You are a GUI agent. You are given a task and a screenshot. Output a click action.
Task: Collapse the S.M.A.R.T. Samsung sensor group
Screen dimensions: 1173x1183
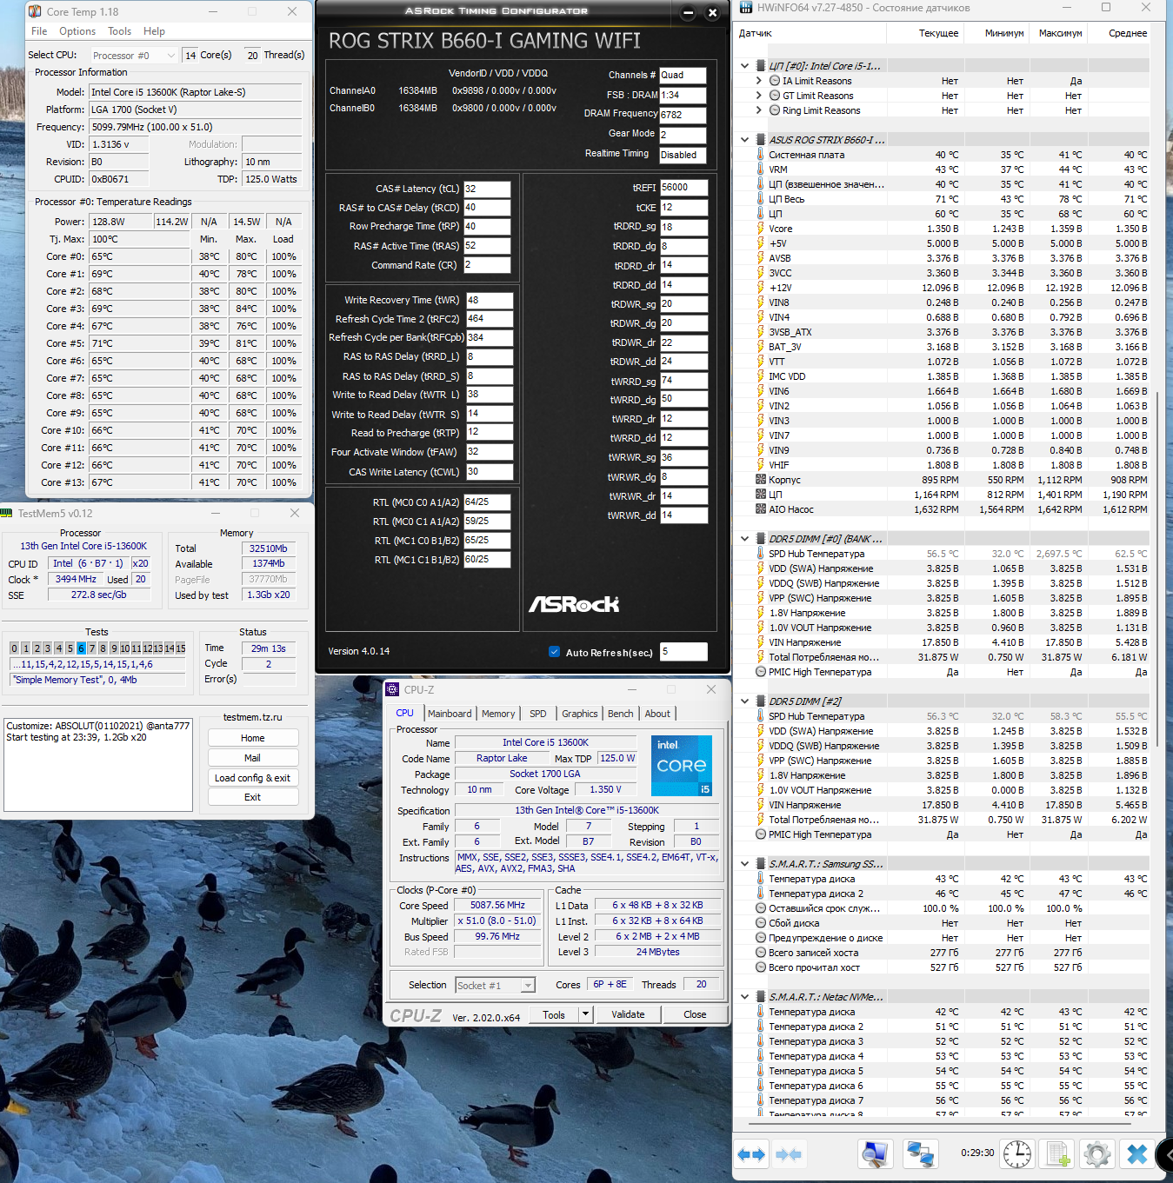coord(745,864)
